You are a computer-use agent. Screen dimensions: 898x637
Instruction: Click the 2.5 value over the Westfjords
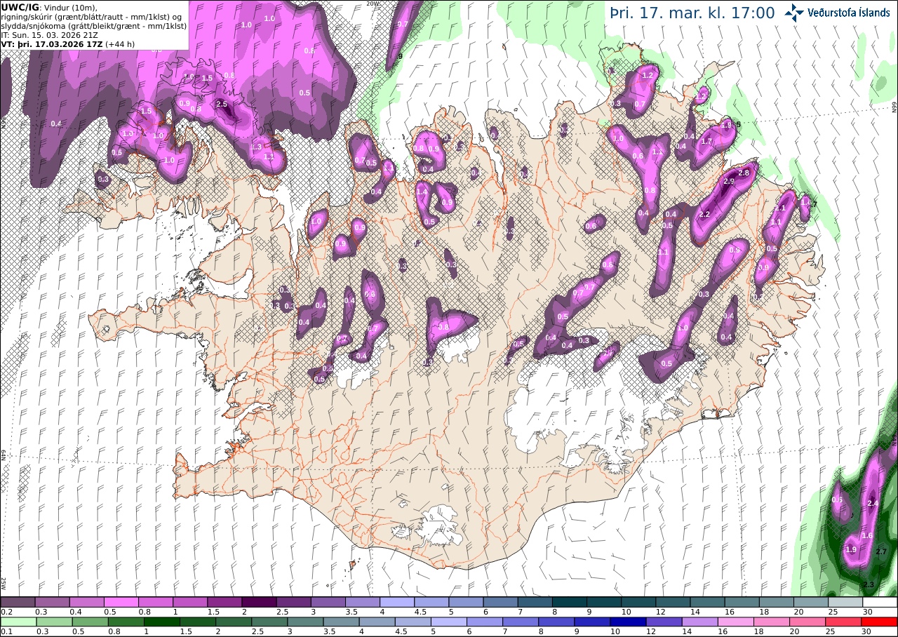point(222,104)
